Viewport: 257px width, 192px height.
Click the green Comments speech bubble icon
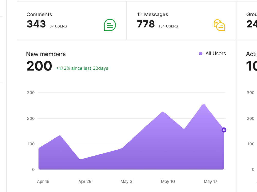click(110, 25)
